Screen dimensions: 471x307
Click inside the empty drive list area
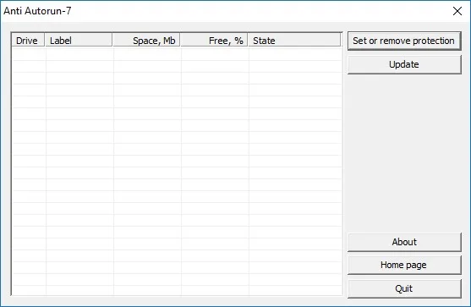click(x=177, y=171)
